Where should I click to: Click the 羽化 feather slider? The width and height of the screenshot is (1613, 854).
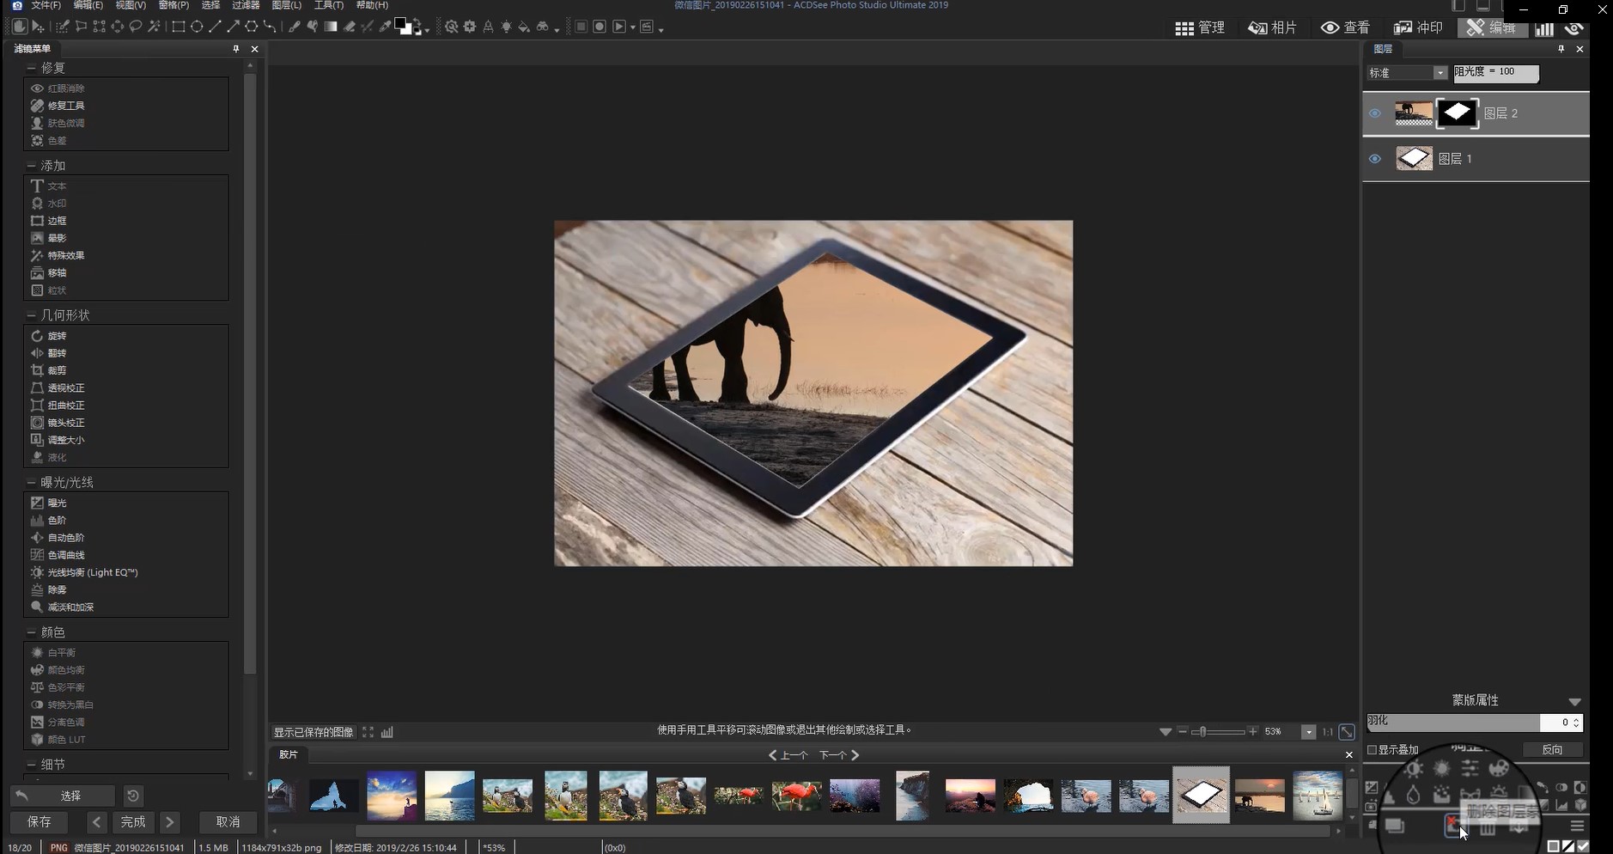point(1453,723)
